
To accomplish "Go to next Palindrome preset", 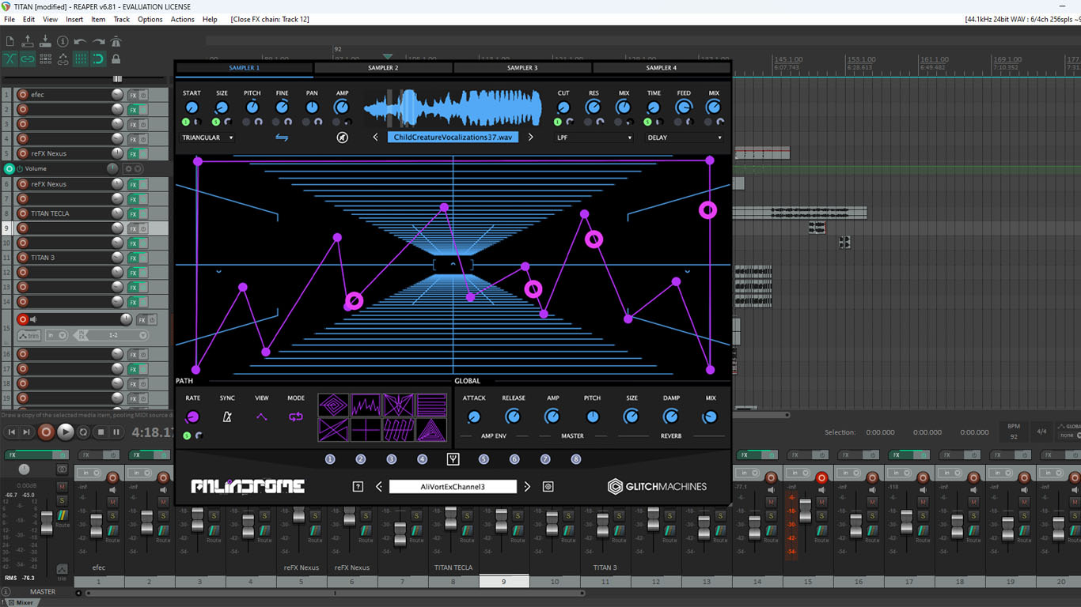I will 527,487.
